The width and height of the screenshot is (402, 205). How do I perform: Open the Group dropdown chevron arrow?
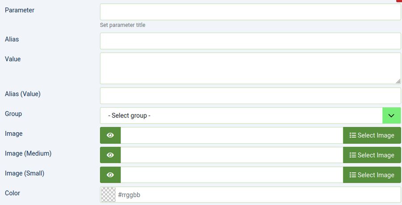click(391, 116)
